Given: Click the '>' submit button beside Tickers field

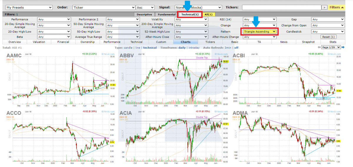Looking at the screenshot, I should pyautogui.click(x=324, y=7).
